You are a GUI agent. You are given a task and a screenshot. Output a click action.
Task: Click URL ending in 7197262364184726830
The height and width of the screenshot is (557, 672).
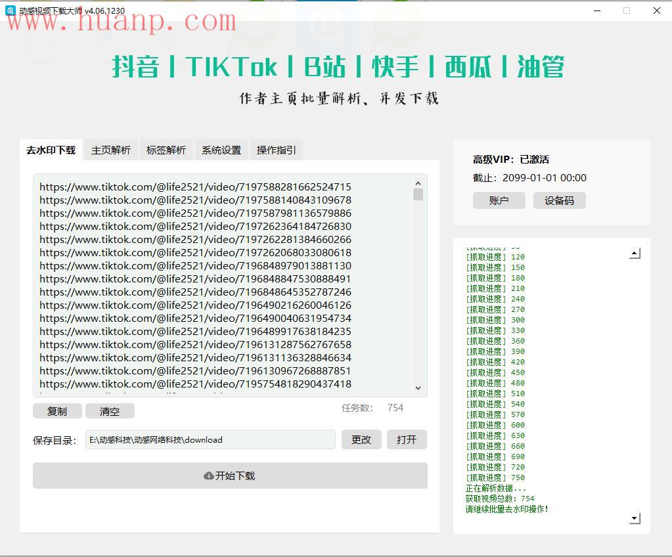[x=196, y=226]
